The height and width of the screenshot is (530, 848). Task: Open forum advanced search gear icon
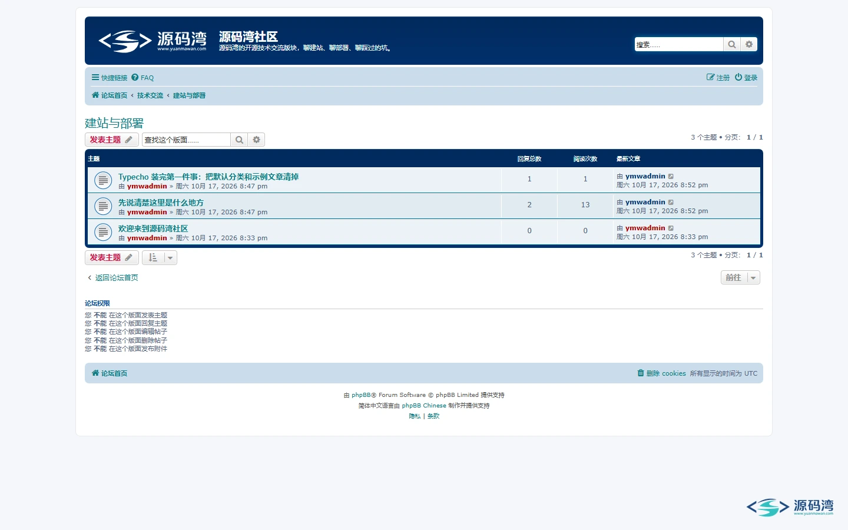(x=257, y=140)
